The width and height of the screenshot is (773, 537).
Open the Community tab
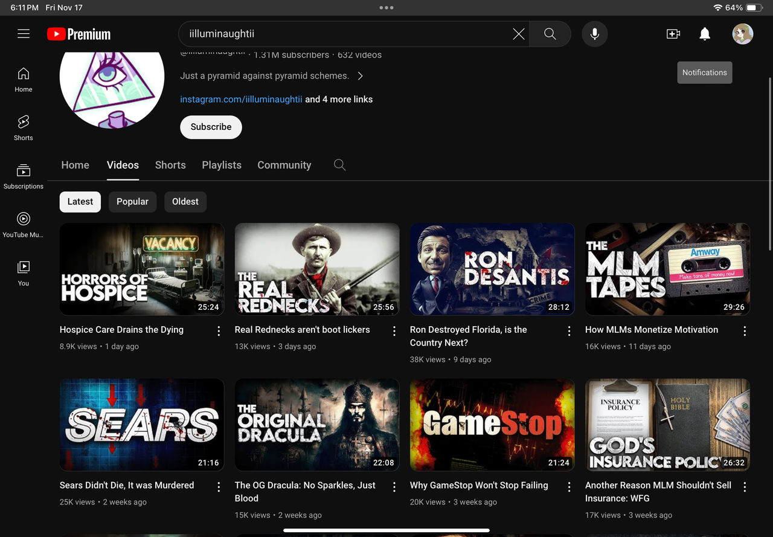284,165
